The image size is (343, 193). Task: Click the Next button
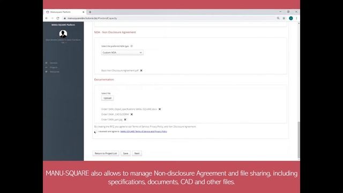point(137,153)
